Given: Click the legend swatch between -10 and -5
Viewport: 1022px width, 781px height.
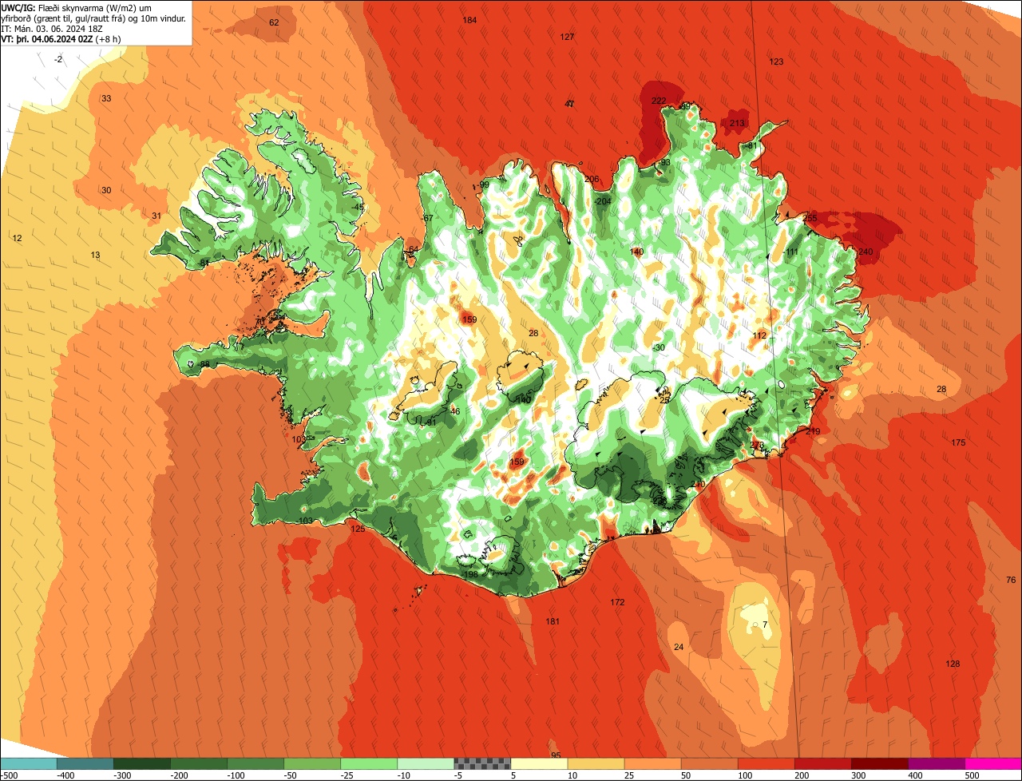Looking at the screenshot, I should click(x=426, y=763).
